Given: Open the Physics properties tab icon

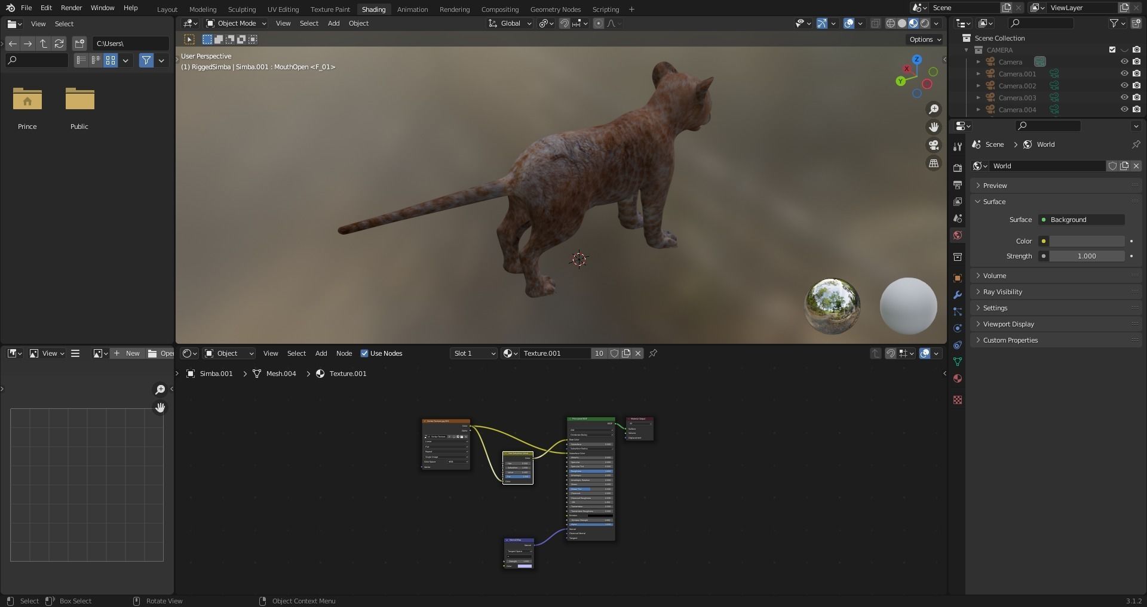Looking at the screenshot, I should click(958, 328).
